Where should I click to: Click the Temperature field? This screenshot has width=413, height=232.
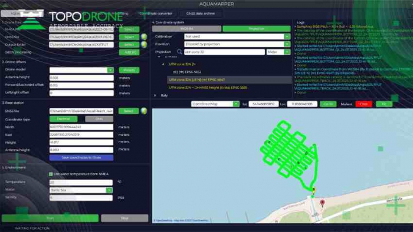[81, 182]
